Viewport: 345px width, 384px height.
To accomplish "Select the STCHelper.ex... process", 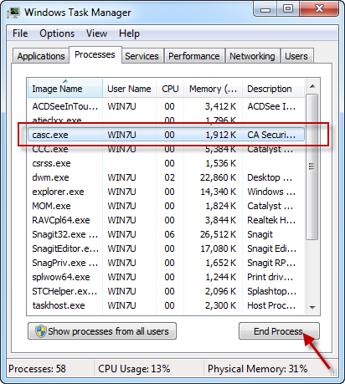I will point(166,291).
